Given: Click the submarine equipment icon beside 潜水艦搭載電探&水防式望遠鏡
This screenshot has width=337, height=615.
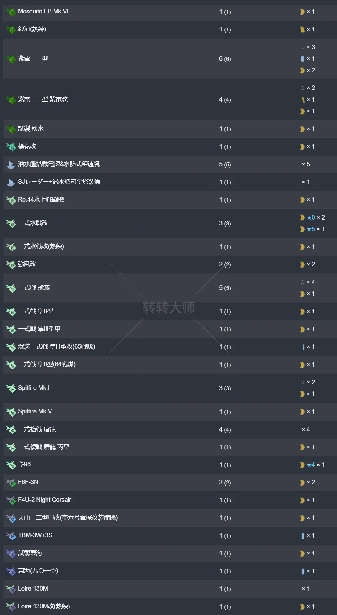Looking at the screenshot, I should (x=10, y=164).
